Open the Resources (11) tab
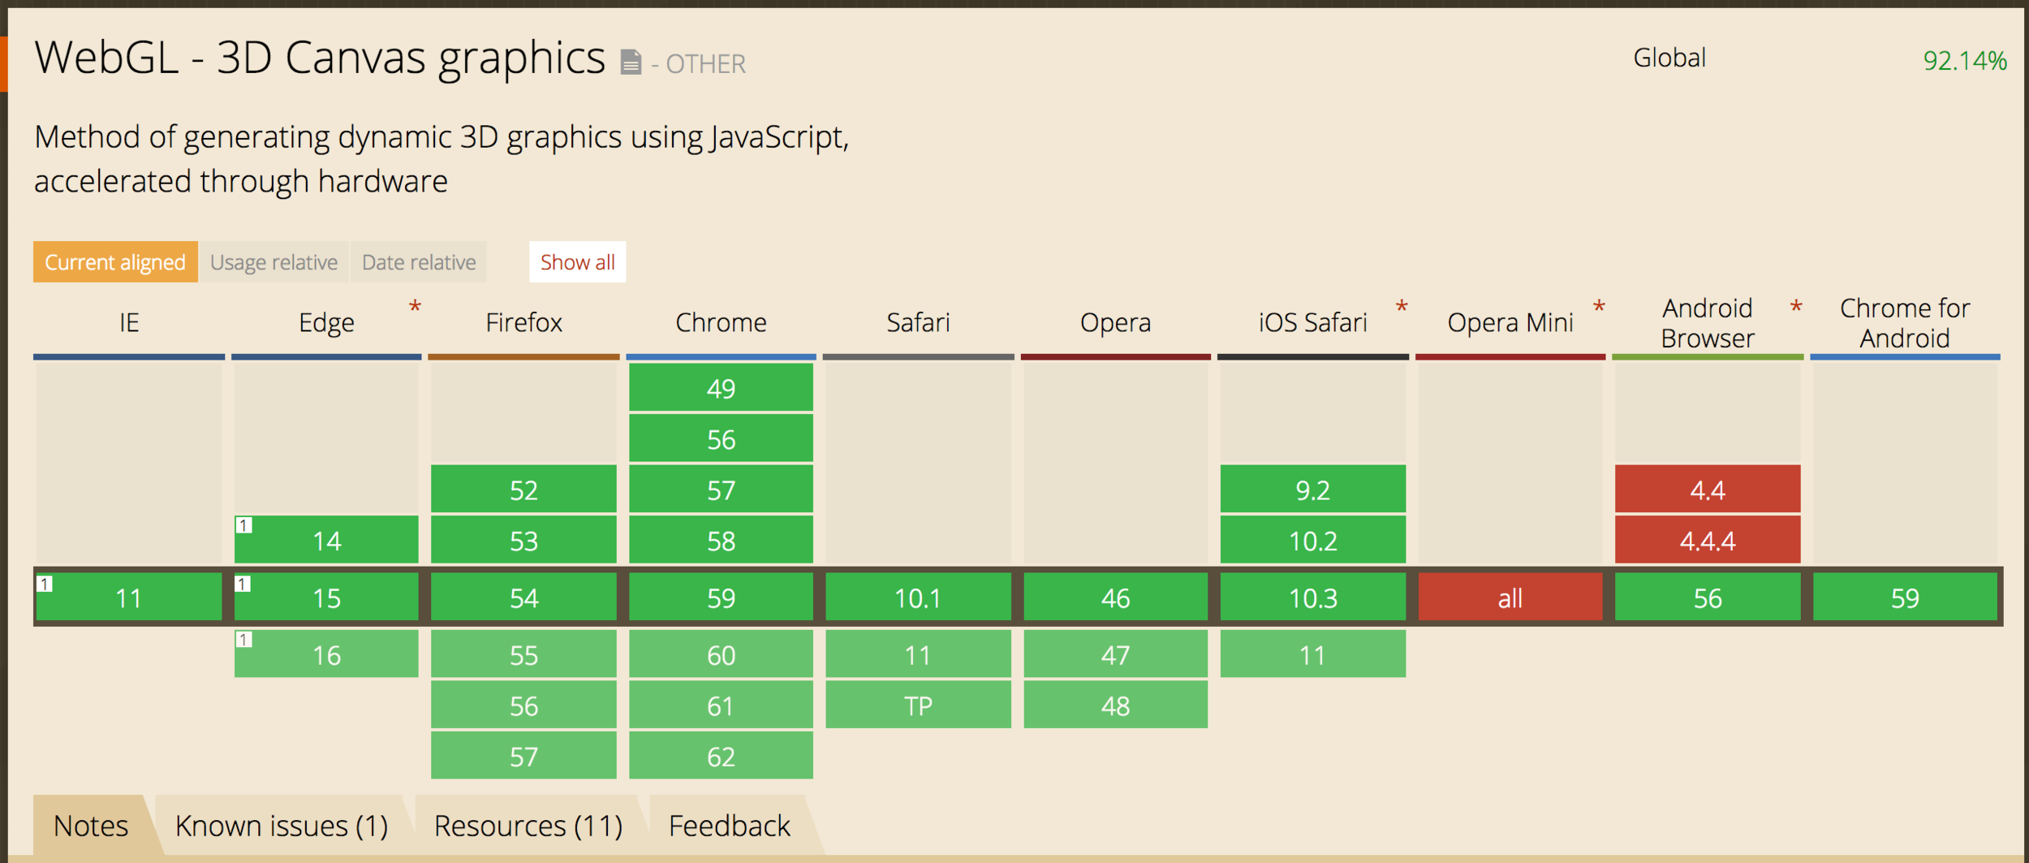2029x863 pixels. pyautogui.click(x=528, y=825)
